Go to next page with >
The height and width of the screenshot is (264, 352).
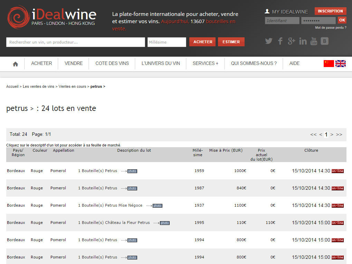click(332, 135)
